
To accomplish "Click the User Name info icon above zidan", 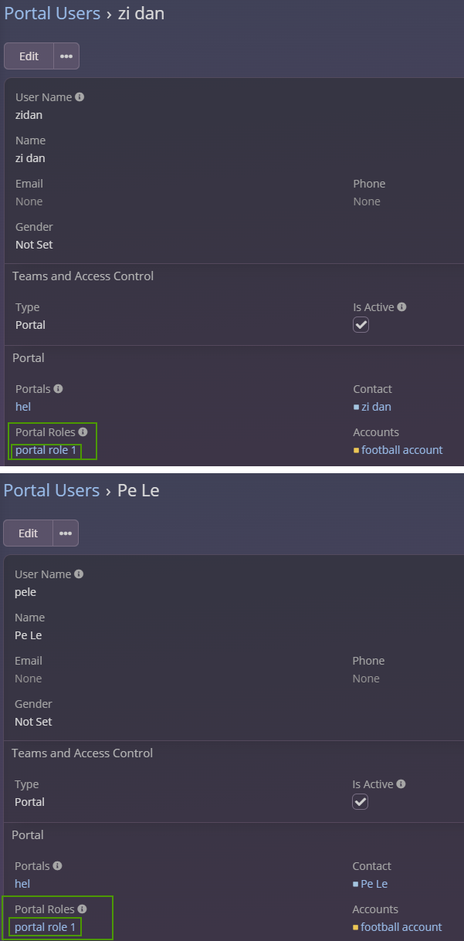I will [x=80, y=97].
